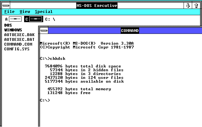
Task: Open the Special menu
Action: pyautogui.click(x=44, y=12)
